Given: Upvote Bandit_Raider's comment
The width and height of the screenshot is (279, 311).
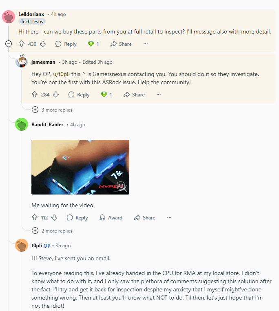Looking at the screenshot, I should [x=35, y=217].
